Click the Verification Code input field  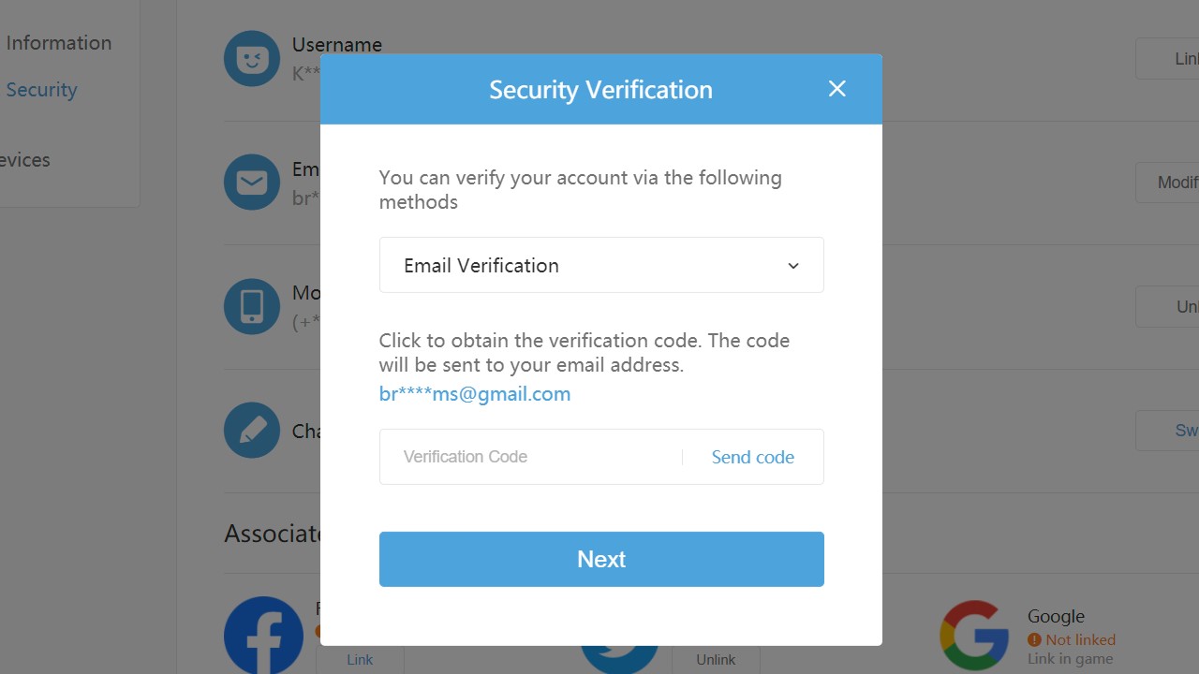tap(530, 457)
